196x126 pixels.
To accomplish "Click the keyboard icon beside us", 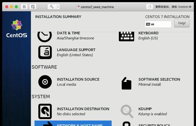I will pyautogui.click(x=148, y=24).
